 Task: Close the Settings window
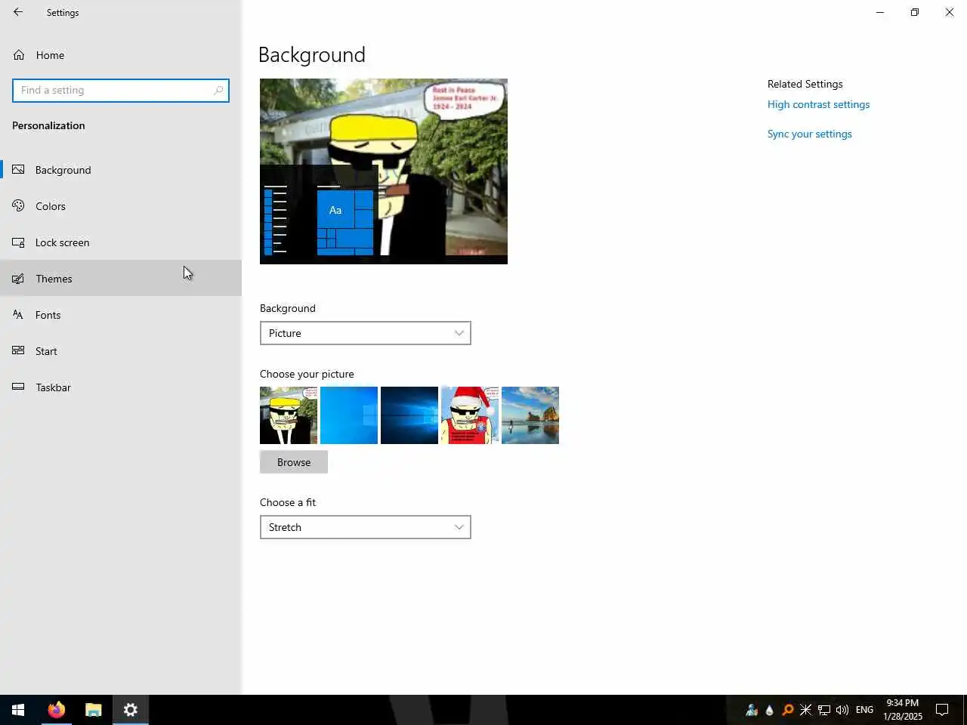click(x=950, y=12)
